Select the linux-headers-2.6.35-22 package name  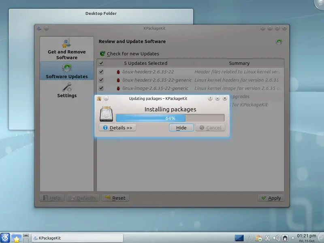pos(148,72)
